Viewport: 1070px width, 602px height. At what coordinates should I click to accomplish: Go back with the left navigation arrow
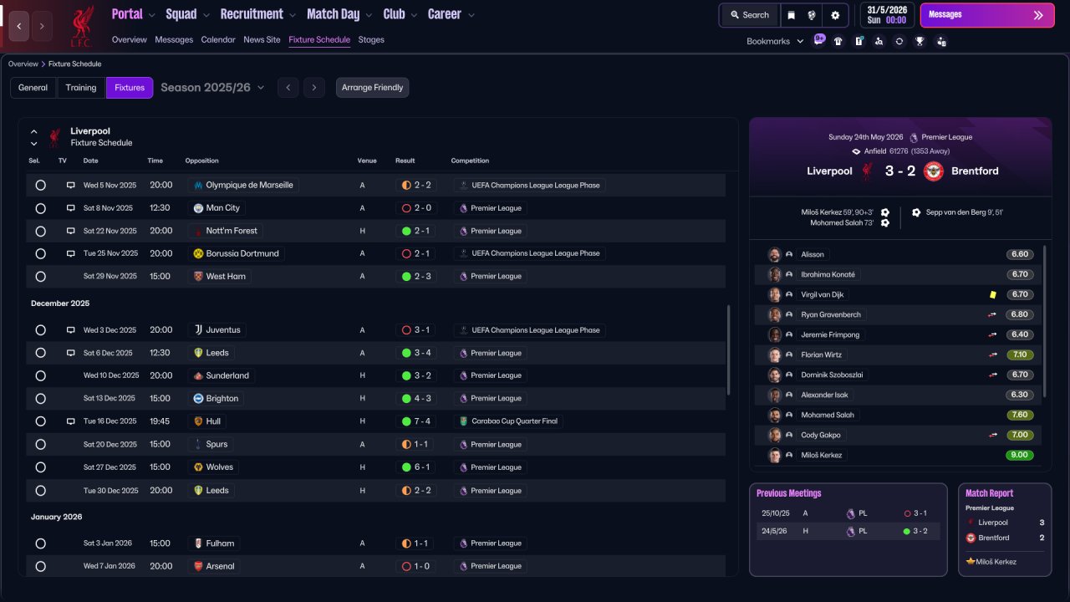click(19, 26)
